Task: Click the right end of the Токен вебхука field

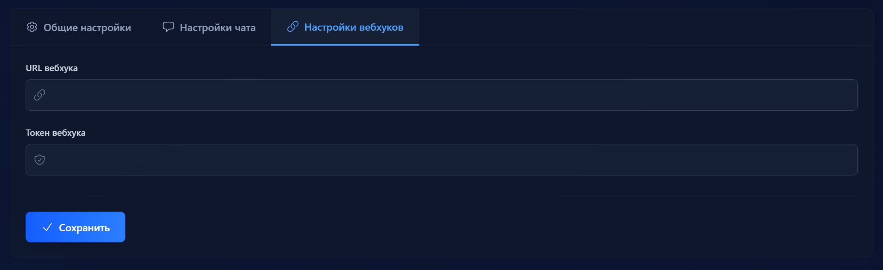Action: point(844,160)
